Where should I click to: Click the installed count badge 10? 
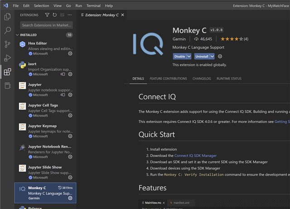[69, 35]
